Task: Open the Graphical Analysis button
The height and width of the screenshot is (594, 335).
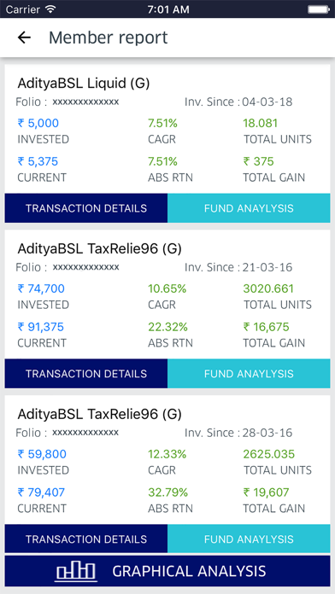Action: coord(167,571)
